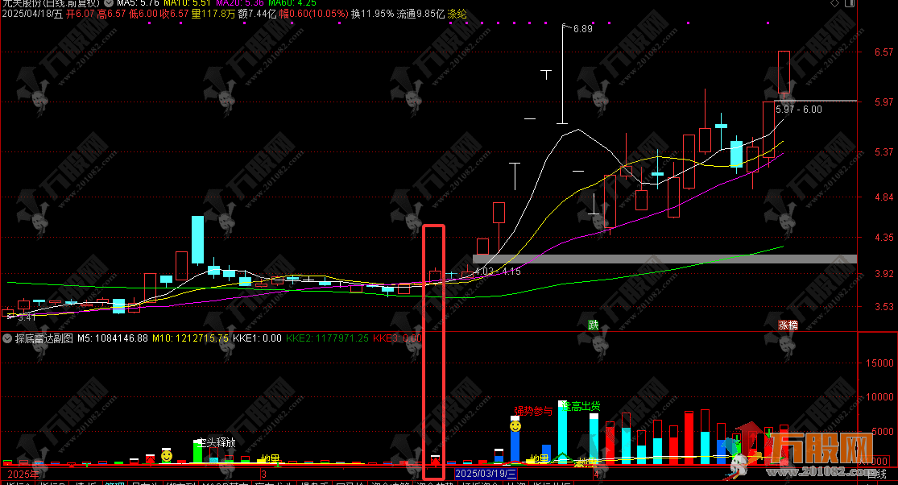898x485 pixels.
Task: Click the 5.37 price axis label
Action: 884,152
